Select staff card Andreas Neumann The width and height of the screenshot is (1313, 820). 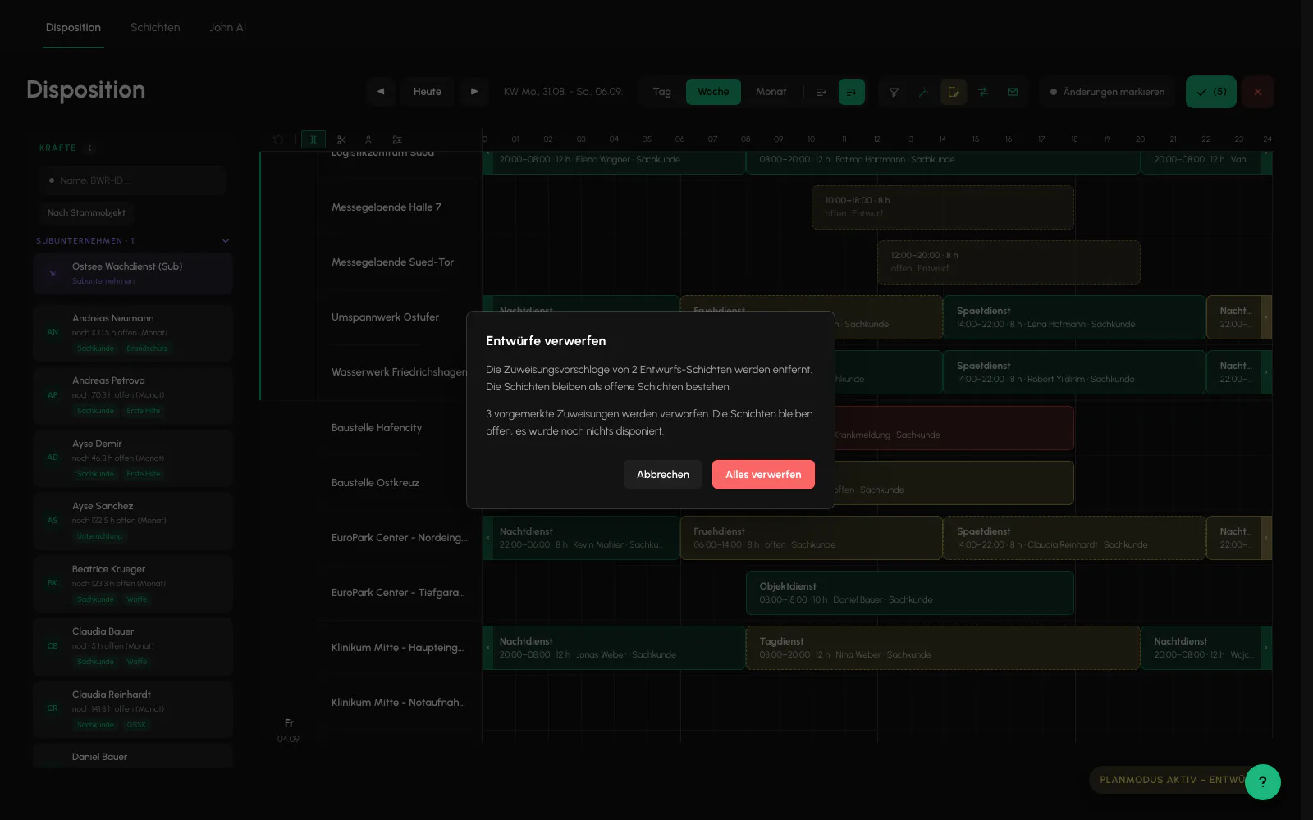coord(133,333)
